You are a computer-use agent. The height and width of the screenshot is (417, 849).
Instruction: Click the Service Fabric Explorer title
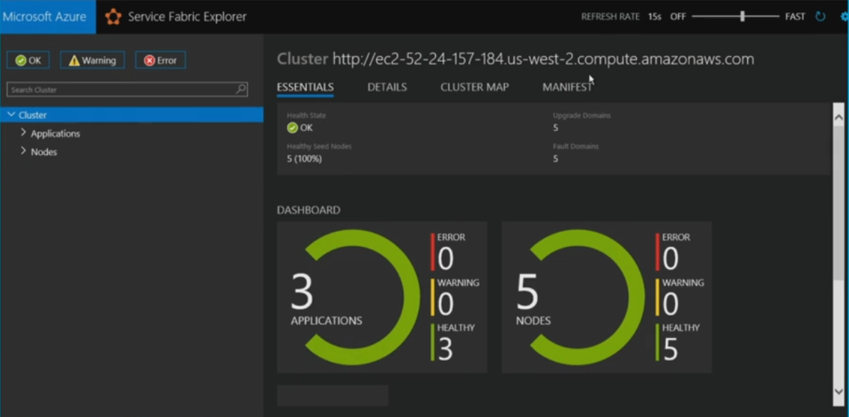[187, 17]
